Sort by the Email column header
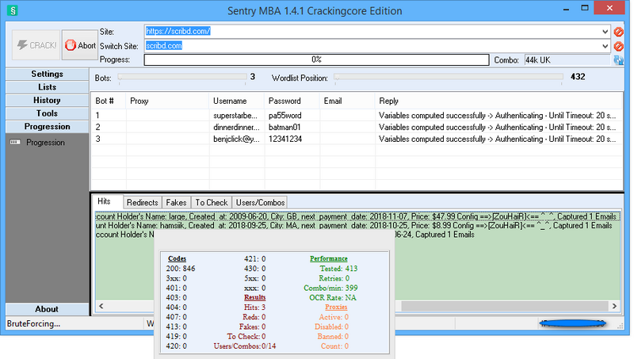Screen dimensions: 634x359 (x=347, y=101)
